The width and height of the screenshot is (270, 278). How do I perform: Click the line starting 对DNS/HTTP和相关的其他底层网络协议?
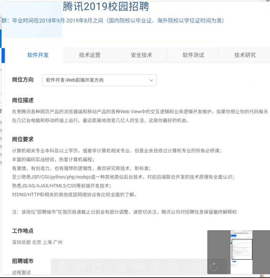pos(75,195)
